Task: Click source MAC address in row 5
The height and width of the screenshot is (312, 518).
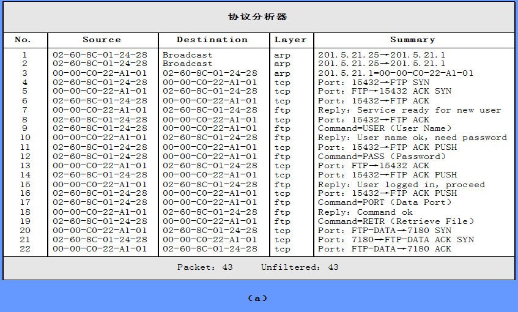Action: click(x=100, y=91)
